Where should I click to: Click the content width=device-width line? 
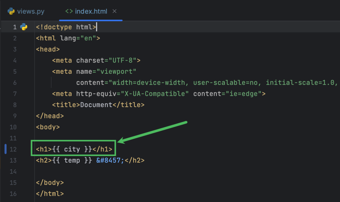tap(207, 83)
